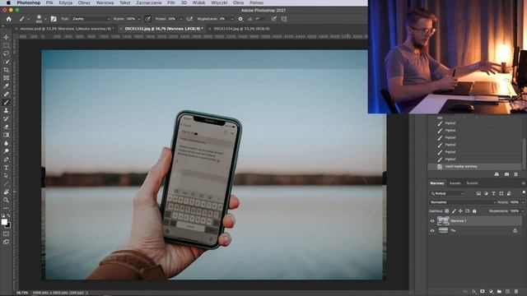Select the Pen tool
This screenshot has width=527, height=296.
tap(6, 160)
